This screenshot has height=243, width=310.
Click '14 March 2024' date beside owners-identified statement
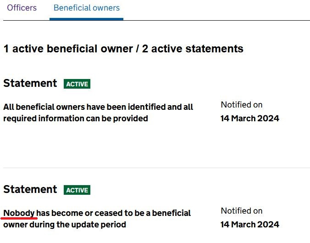coord(250,119)
